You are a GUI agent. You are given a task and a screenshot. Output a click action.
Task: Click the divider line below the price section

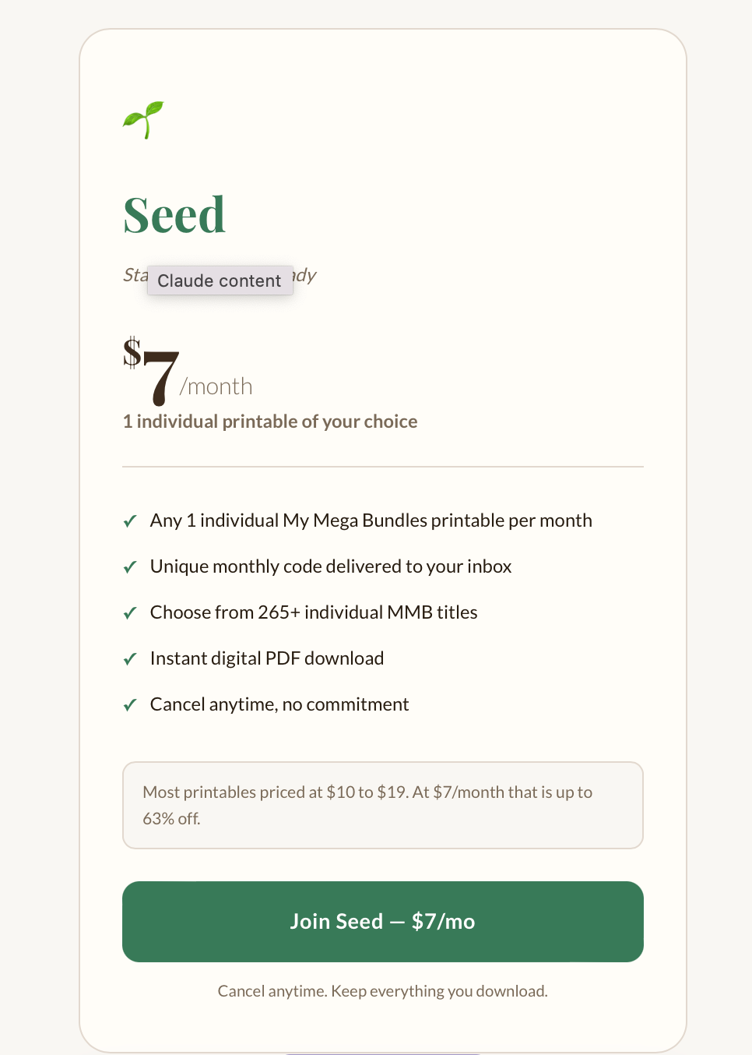tap(382, 466)
